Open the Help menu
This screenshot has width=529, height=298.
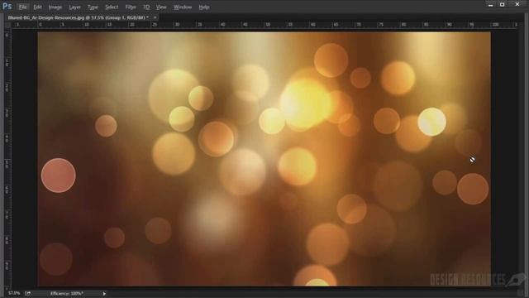point(204,7)
